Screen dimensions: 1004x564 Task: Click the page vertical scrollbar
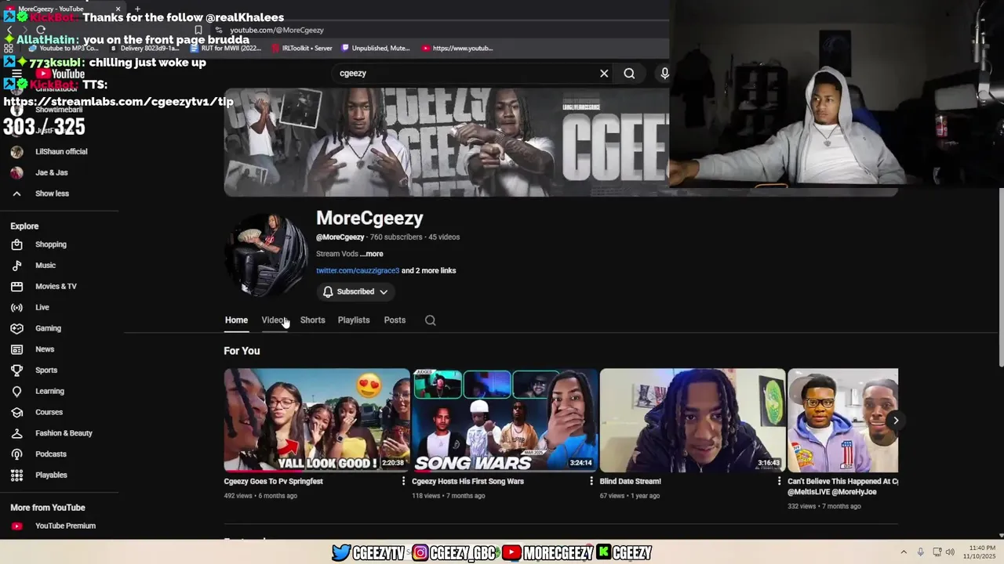point(1000,278)
